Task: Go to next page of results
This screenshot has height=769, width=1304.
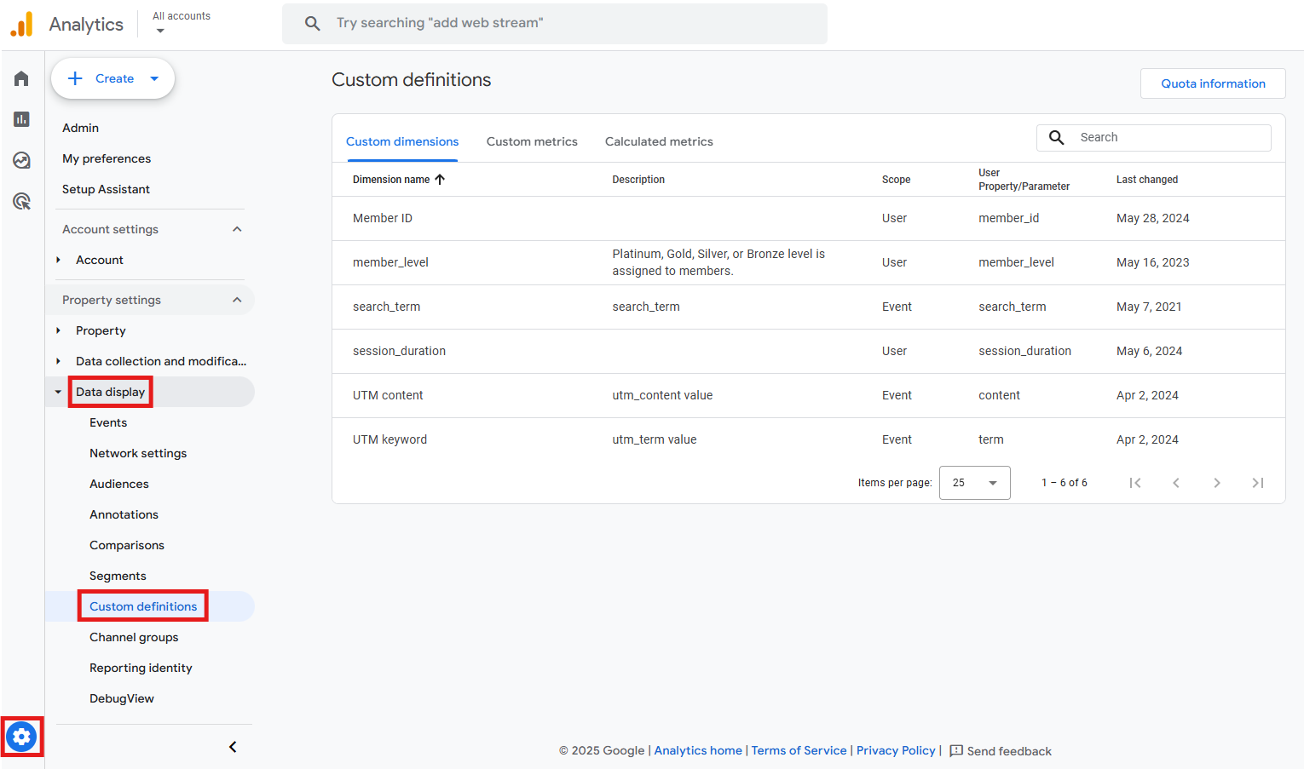Action: [x=1217, y=483]
